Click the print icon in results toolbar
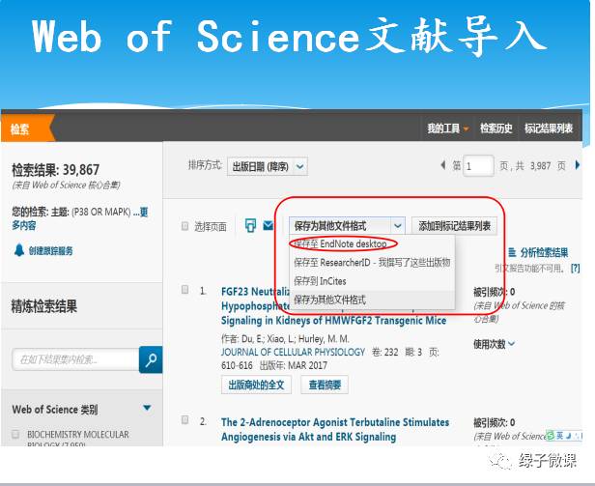Screen dimensions: 595x486 click(250, 225)
